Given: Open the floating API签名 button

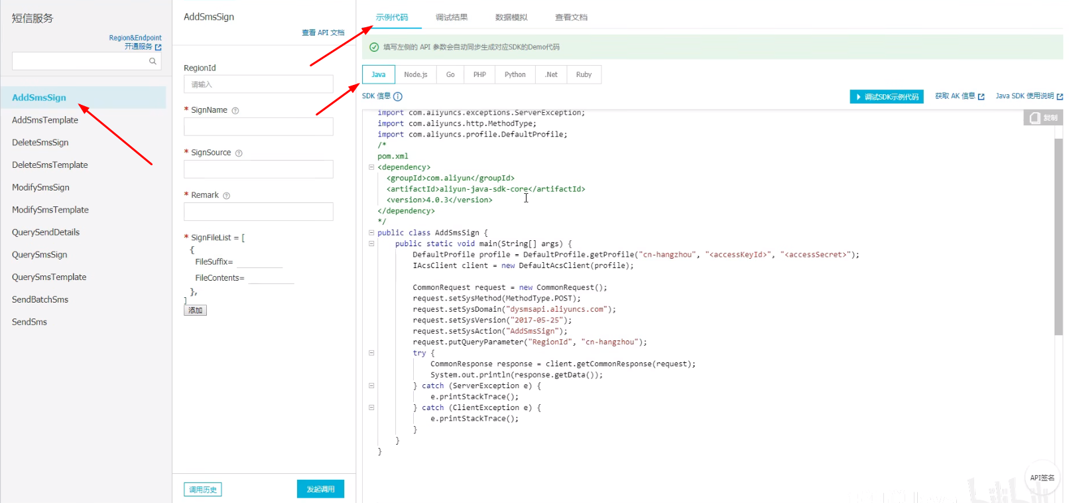Looking at the screenshot, I should (1042, 478).
